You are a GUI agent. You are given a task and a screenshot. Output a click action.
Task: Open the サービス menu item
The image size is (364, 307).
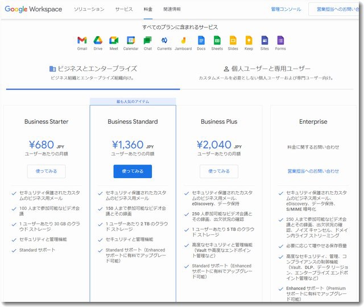click(x=123, y=10)
